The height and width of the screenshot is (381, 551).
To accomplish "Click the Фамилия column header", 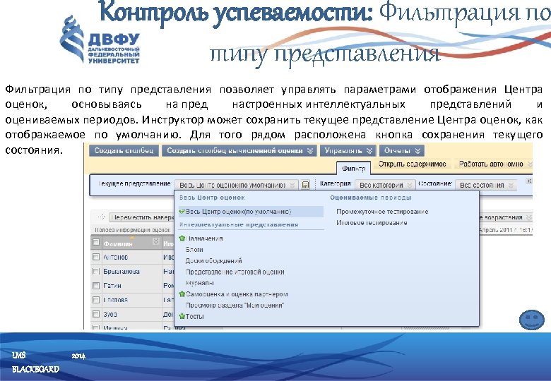I will 119,243.
